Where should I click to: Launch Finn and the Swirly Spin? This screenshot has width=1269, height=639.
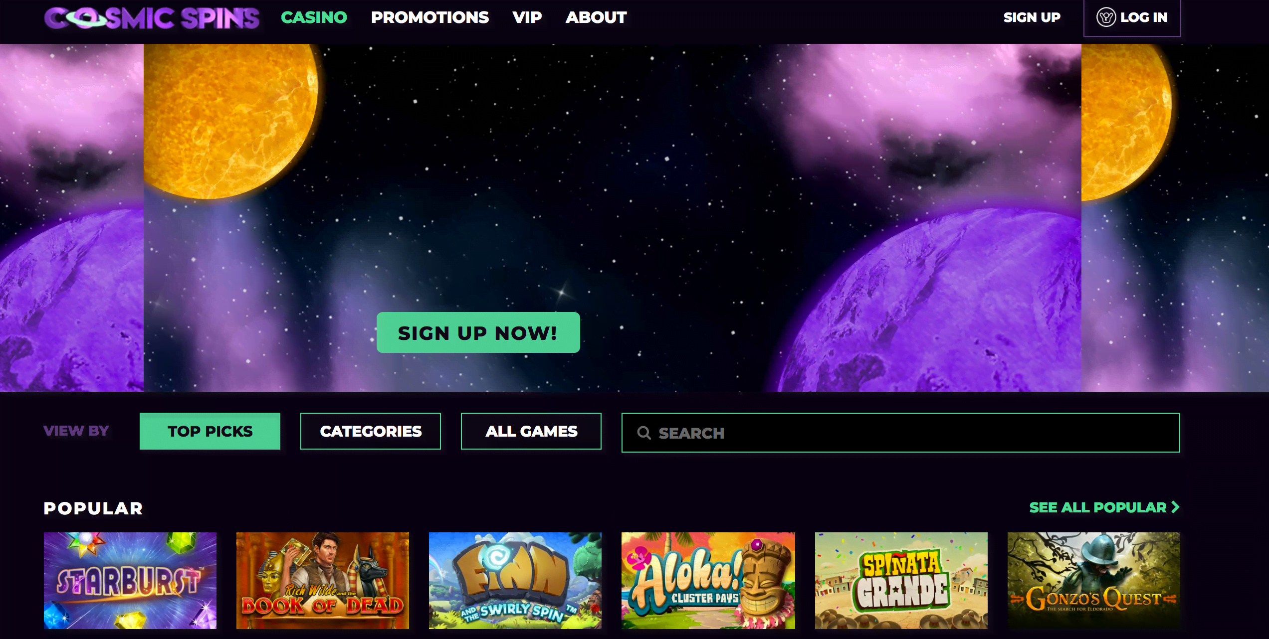pos(515,581)
